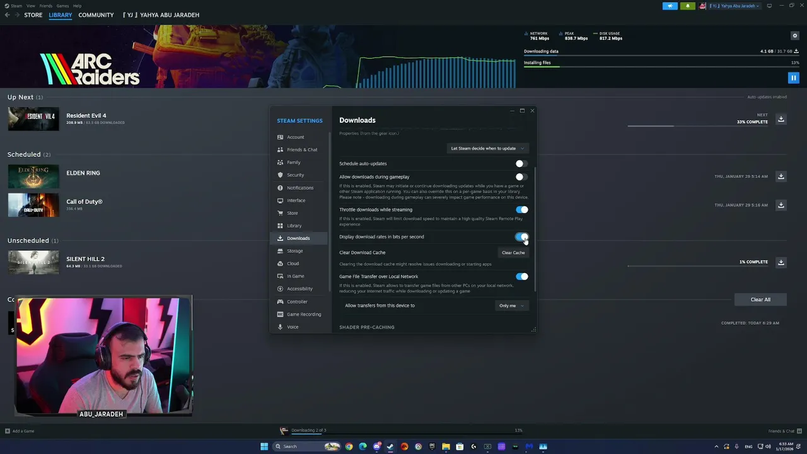Open the 'Let Steam decide when to update' dropdown
Viewport: 807px width, 454px height.
pos(487,148)
